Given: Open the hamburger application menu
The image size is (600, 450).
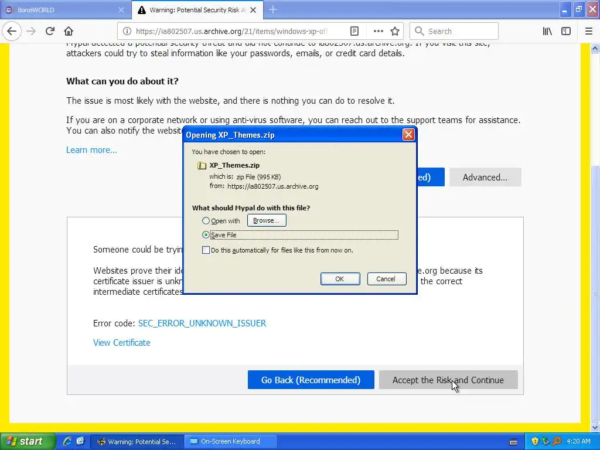Looking at the screenshot, I should pos(589,31).
